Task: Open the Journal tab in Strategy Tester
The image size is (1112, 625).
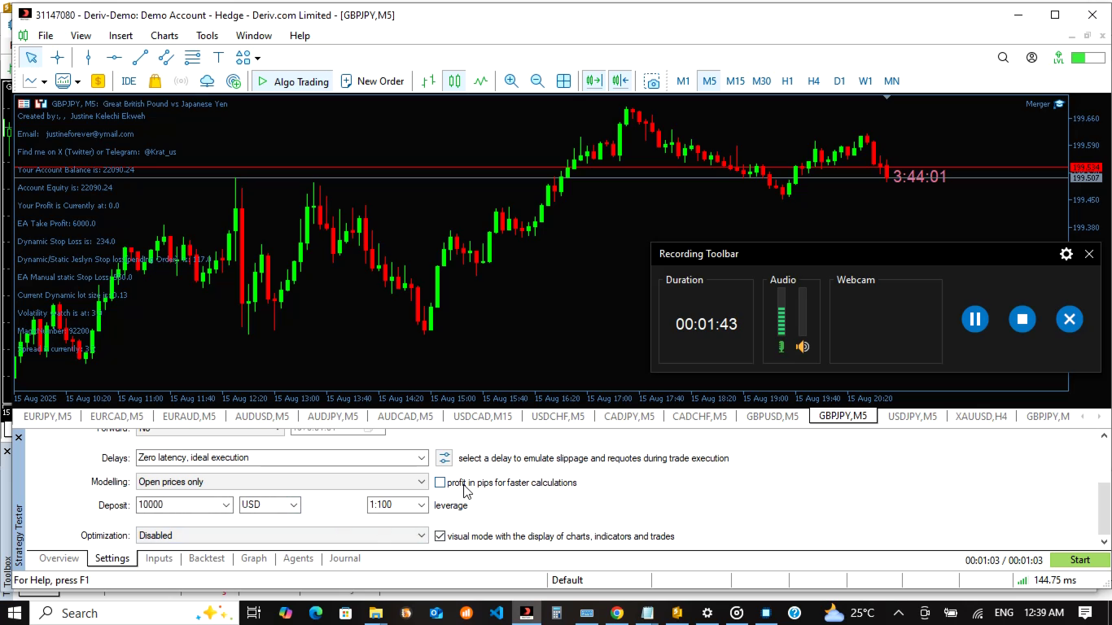Action: pyautogui.click(x=344, y=558)
